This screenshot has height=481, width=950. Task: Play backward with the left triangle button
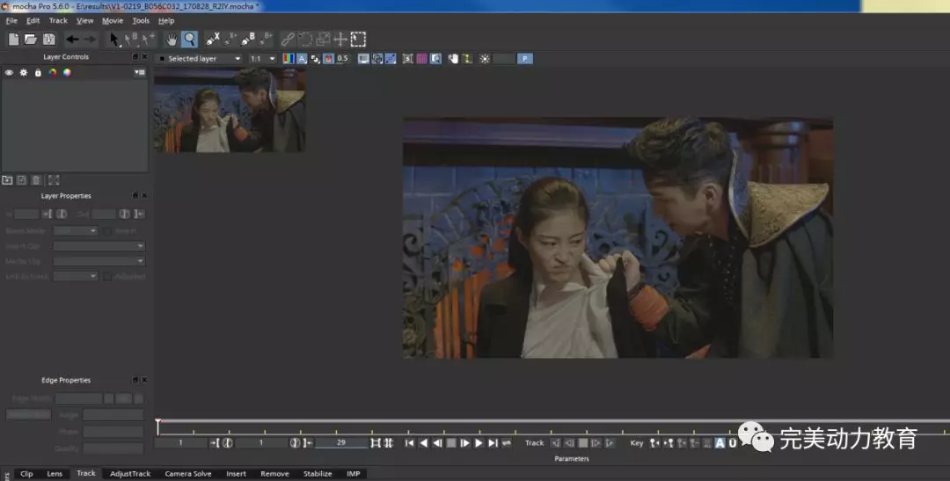pyautogui.click(x=423, y=443)
